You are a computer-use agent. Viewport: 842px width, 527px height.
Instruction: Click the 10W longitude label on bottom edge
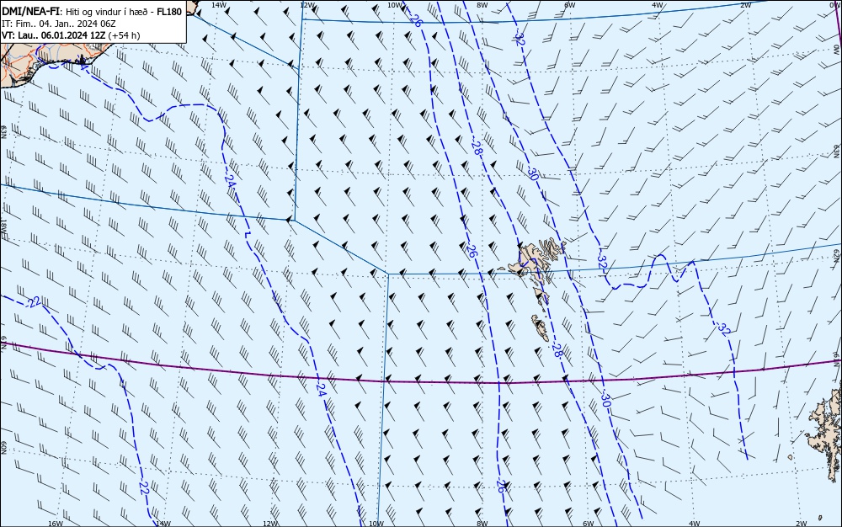tap(376, 524)
